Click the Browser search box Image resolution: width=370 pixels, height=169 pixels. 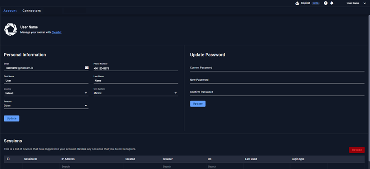click(183, 166)
